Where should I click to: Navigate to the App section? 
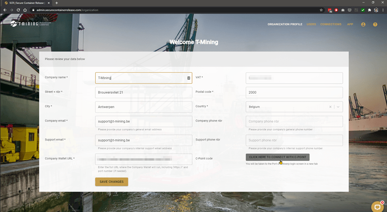(x=350, y=24)
